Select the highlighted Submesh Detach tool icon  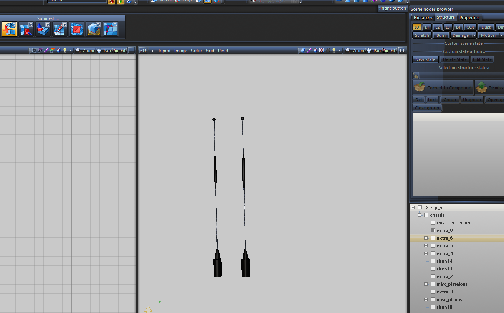9,29
